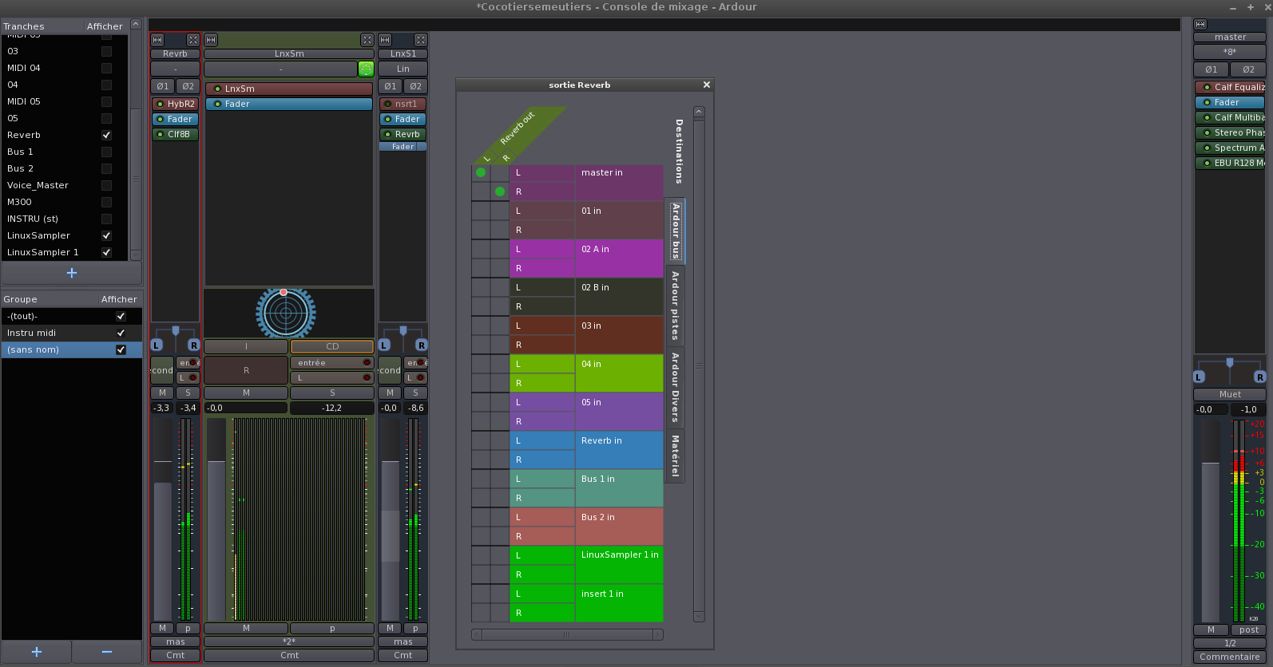Click the LnxS1 strip gain fader
The height and width of the screenshot is (667, 1273).
pos(390,519)
